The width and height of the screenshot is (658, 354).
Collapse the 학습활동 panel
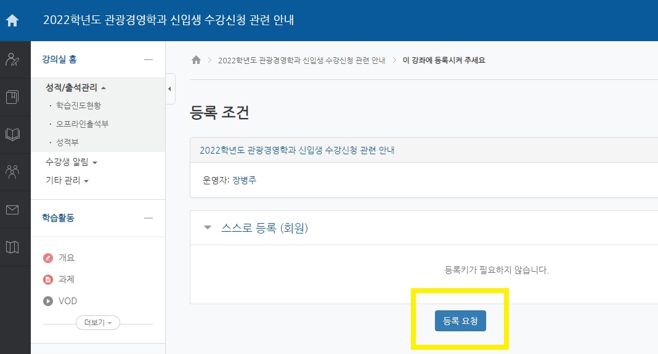(148, 218)
